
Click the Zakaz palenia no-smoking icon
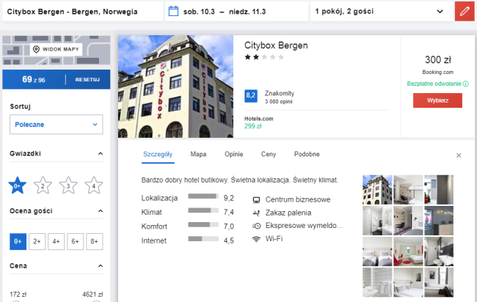tap(256, 213)
